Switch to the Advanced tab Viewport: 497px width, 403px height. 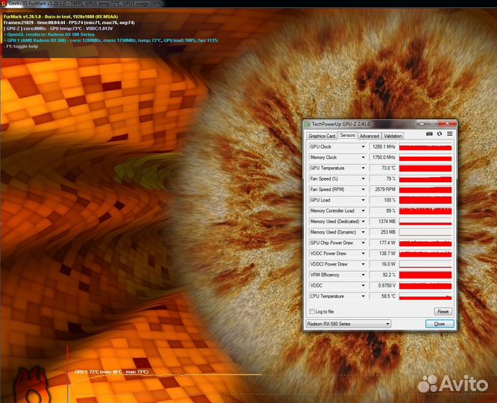pos(369,136)
